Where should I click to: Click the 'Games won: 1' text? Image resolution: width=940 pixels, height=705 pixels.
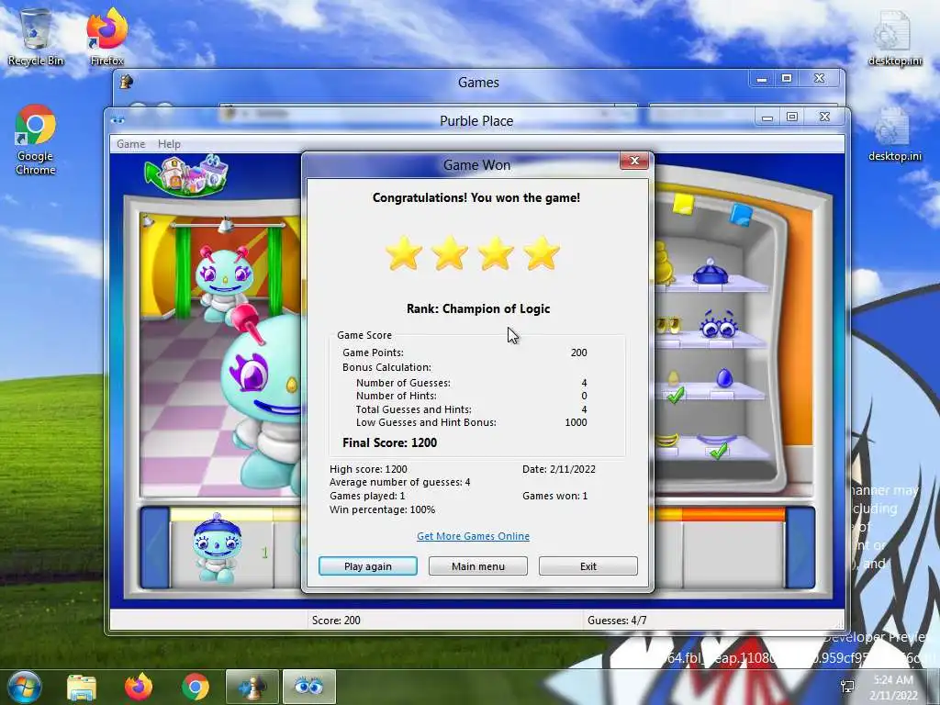[554, 496]
